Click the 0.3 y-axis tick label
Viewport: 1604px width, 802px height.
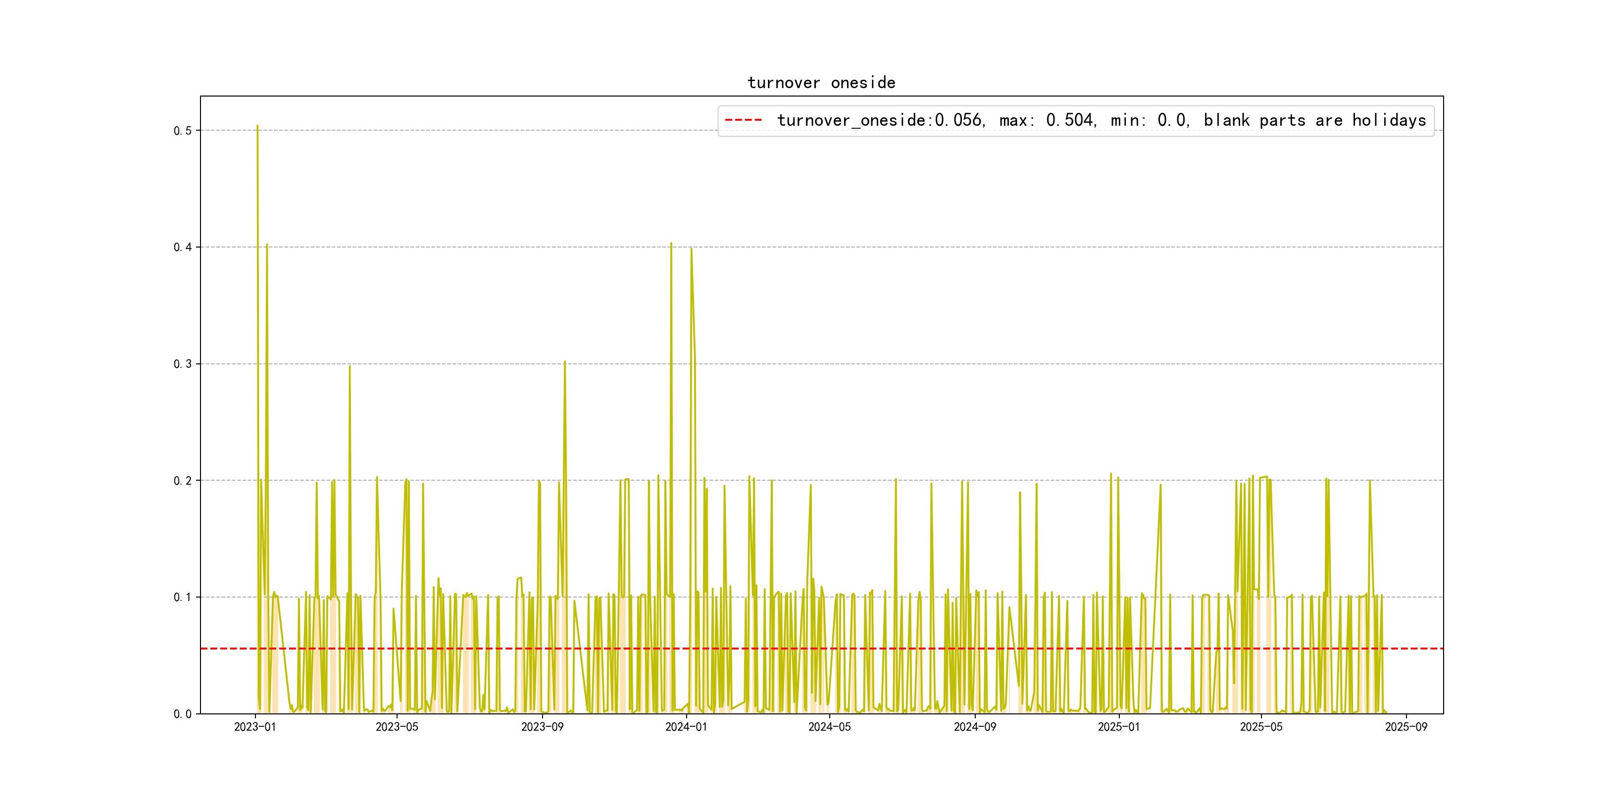[x=183, y=364]
